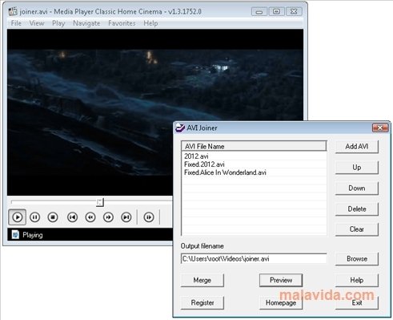
Task: Skip to the next track icon
Action: (x=126, y=217)
